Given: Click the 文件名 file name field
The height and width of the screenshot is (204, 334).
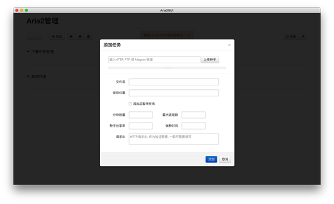Looking at the screenshot, I should click(x=174, y=82).
